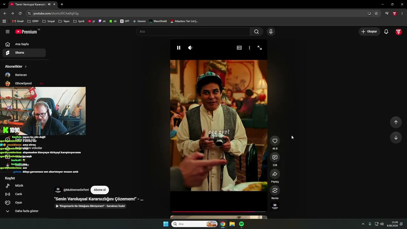Go to the previous Short
The width and height of the screenshot is (407, 229).
[396, 122]
